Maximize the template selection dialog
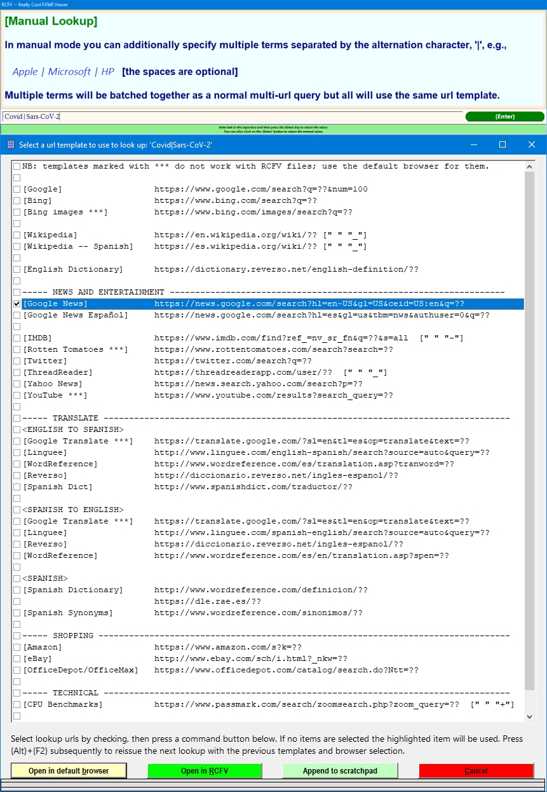This screenshot has width=547, height=792. click(x=503, y=145)
